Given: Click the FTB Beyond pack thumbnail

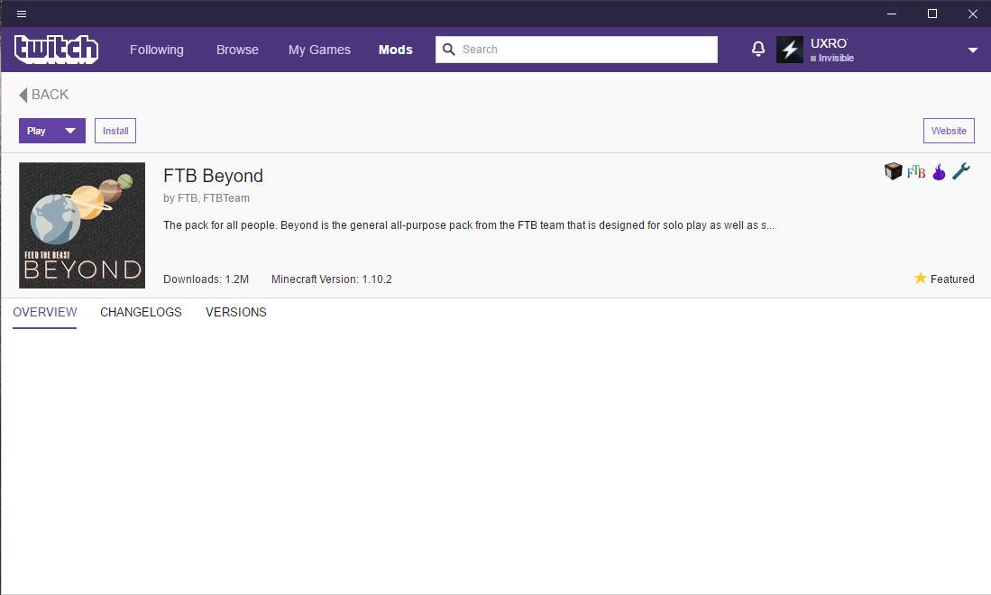Looking at the screenshot, I should tap(82, 225).
